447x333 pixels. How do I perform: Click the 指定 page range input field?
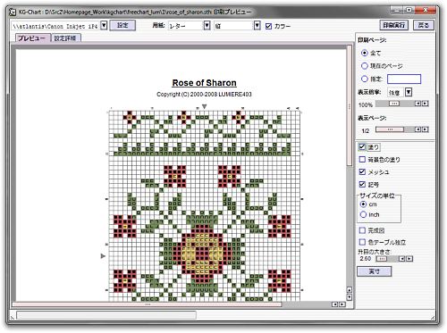point(404,79)
